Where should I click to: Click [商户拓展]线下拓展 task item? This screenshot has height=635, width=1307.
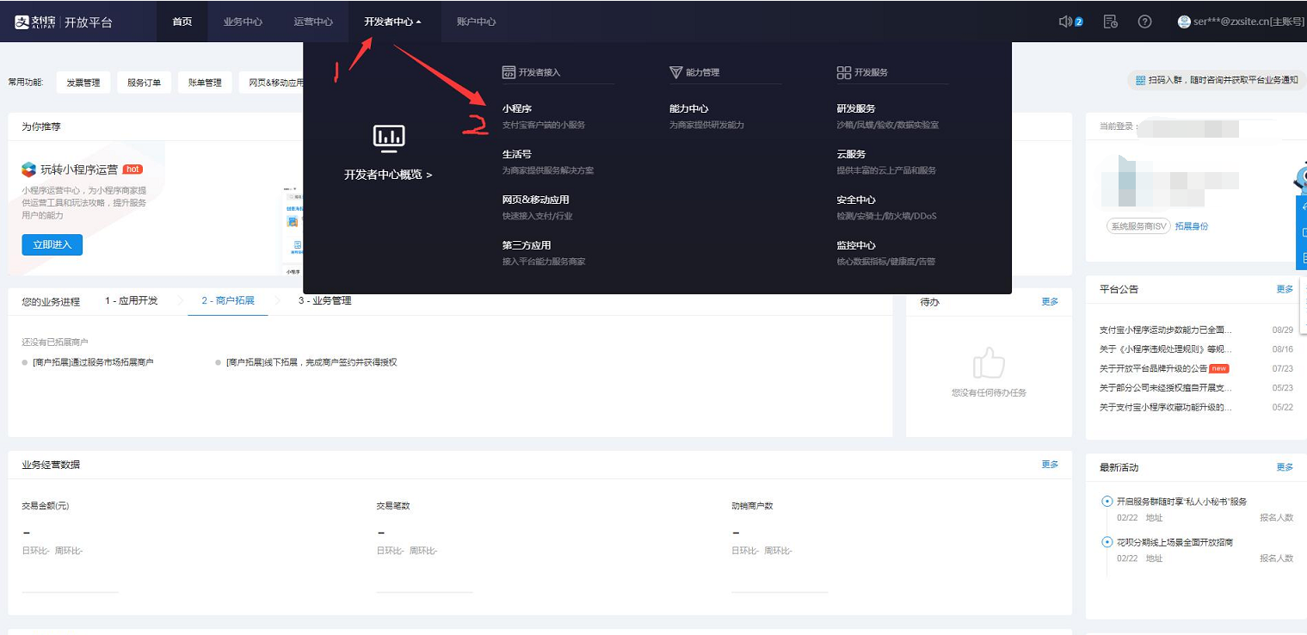click(x=311, y=363)
